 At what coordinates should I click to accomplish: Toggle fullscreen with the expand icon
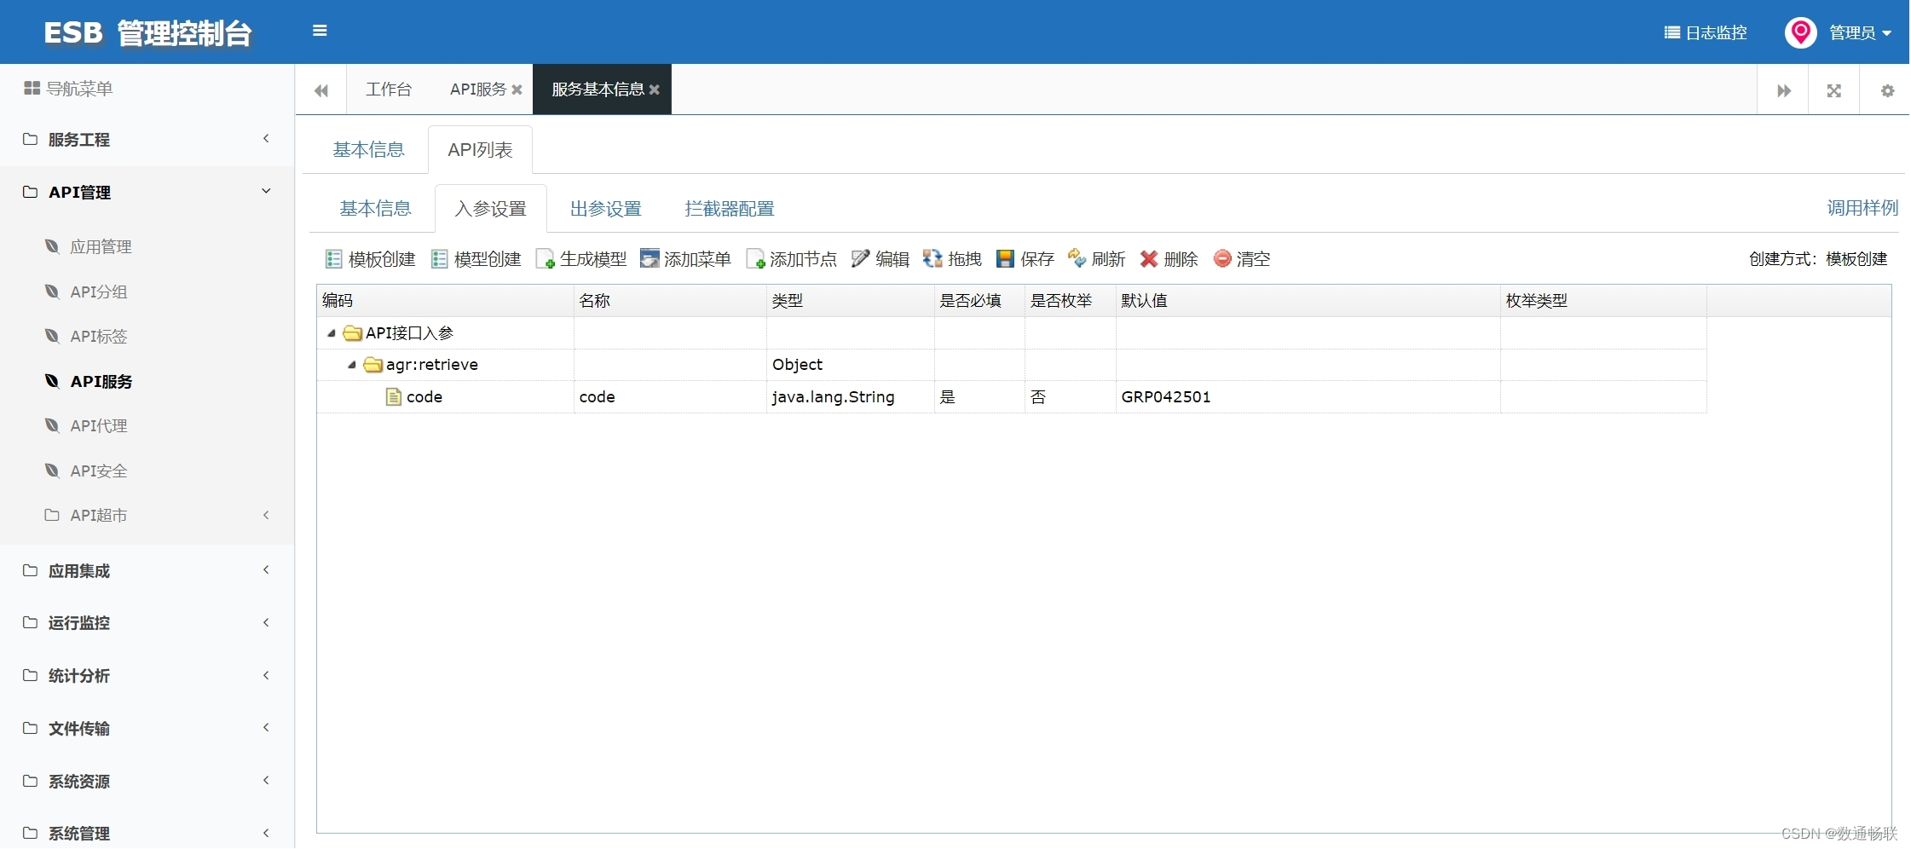(x=1834, y=90)
